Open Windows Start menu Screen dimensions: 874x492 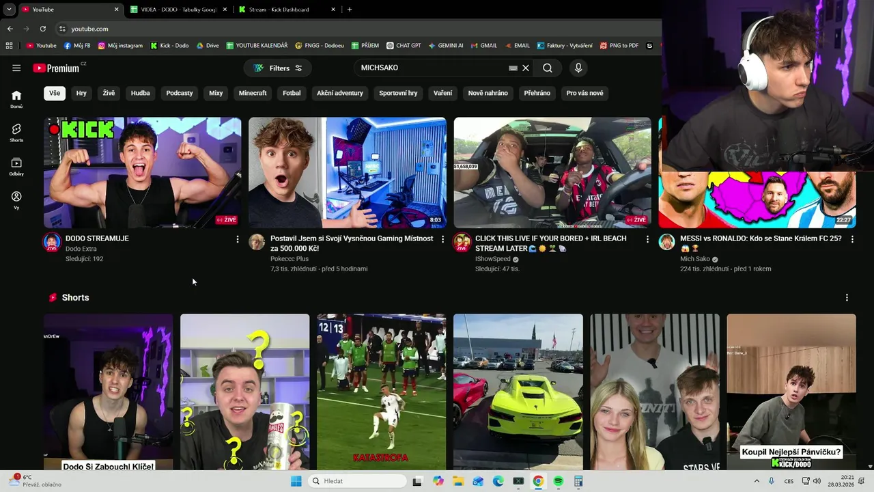(x=296, y=481)
